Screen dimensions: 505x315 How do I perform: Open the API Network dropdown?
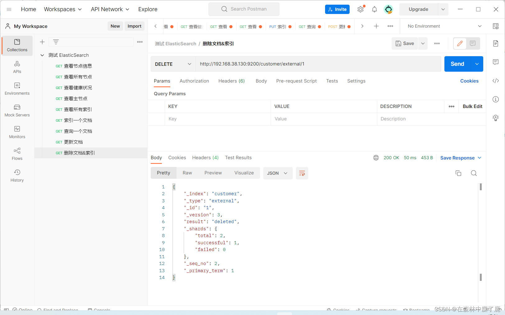click(110, 9)
